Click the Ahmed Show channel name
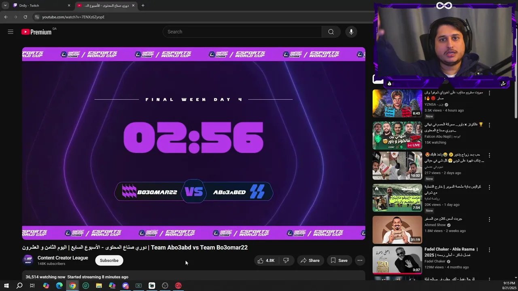Image resolution: width=518 pixels, height=291 pixels. point(435,225)
